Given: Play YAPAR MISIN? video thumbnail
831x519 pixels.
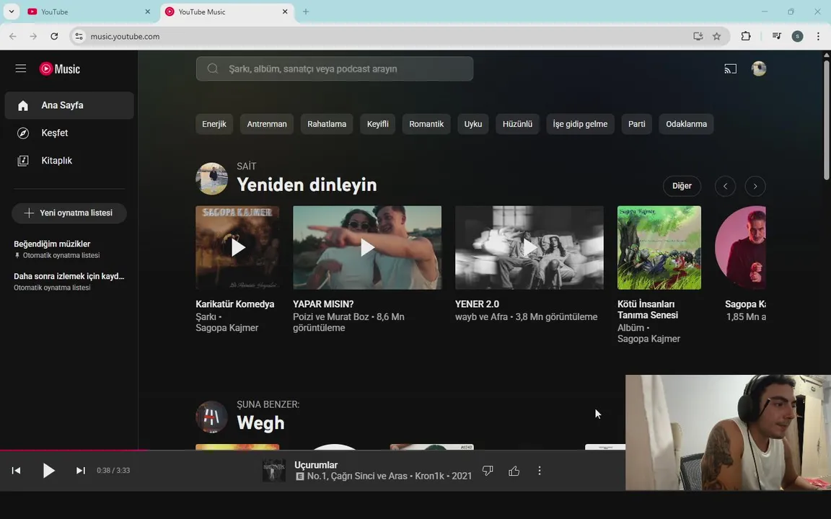Looking at the screenshot, I should 367,247.
